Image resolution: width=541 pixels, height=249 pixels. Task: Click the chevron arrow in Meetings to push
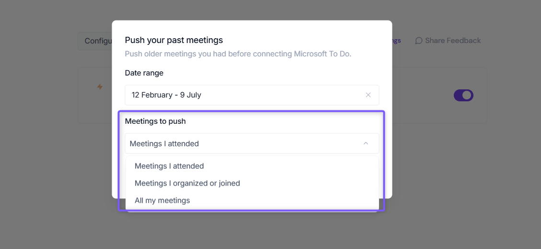click(366, 143)
